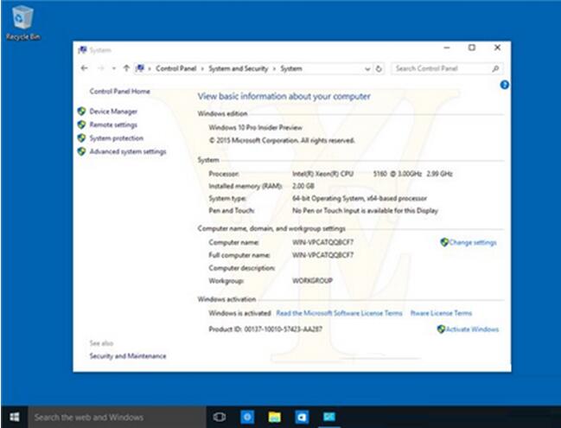Read the Microsoft Software License Terms
Screen dimensions: 561x428
339,313
